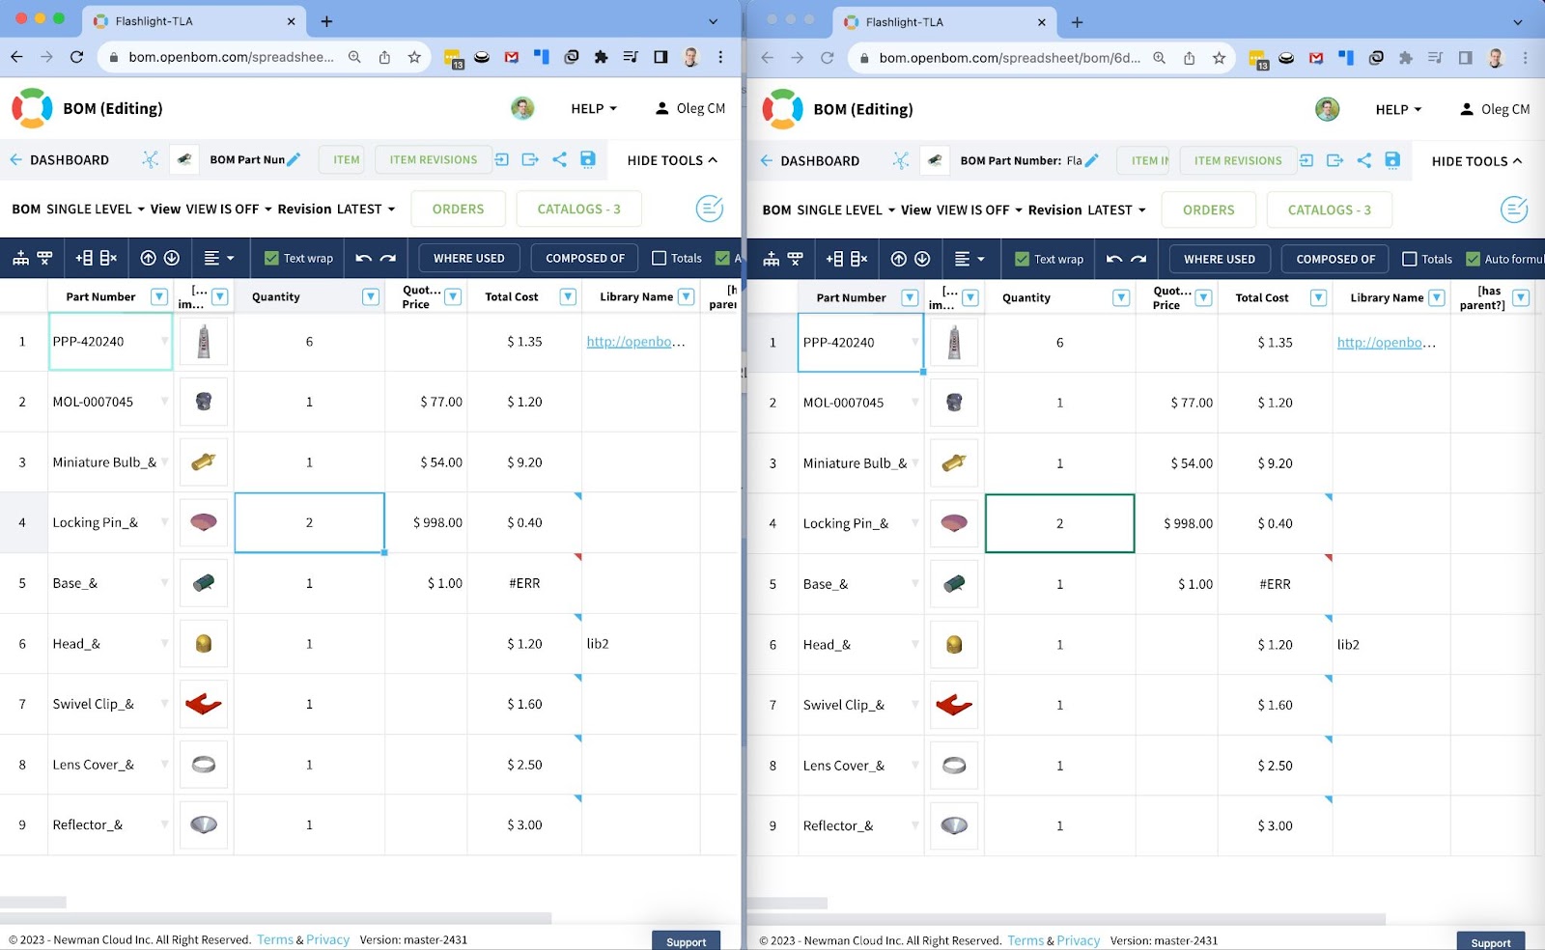Toggle Auto formula checkbox in right window
This screenshot has width=1545, height=950.
1473,259
